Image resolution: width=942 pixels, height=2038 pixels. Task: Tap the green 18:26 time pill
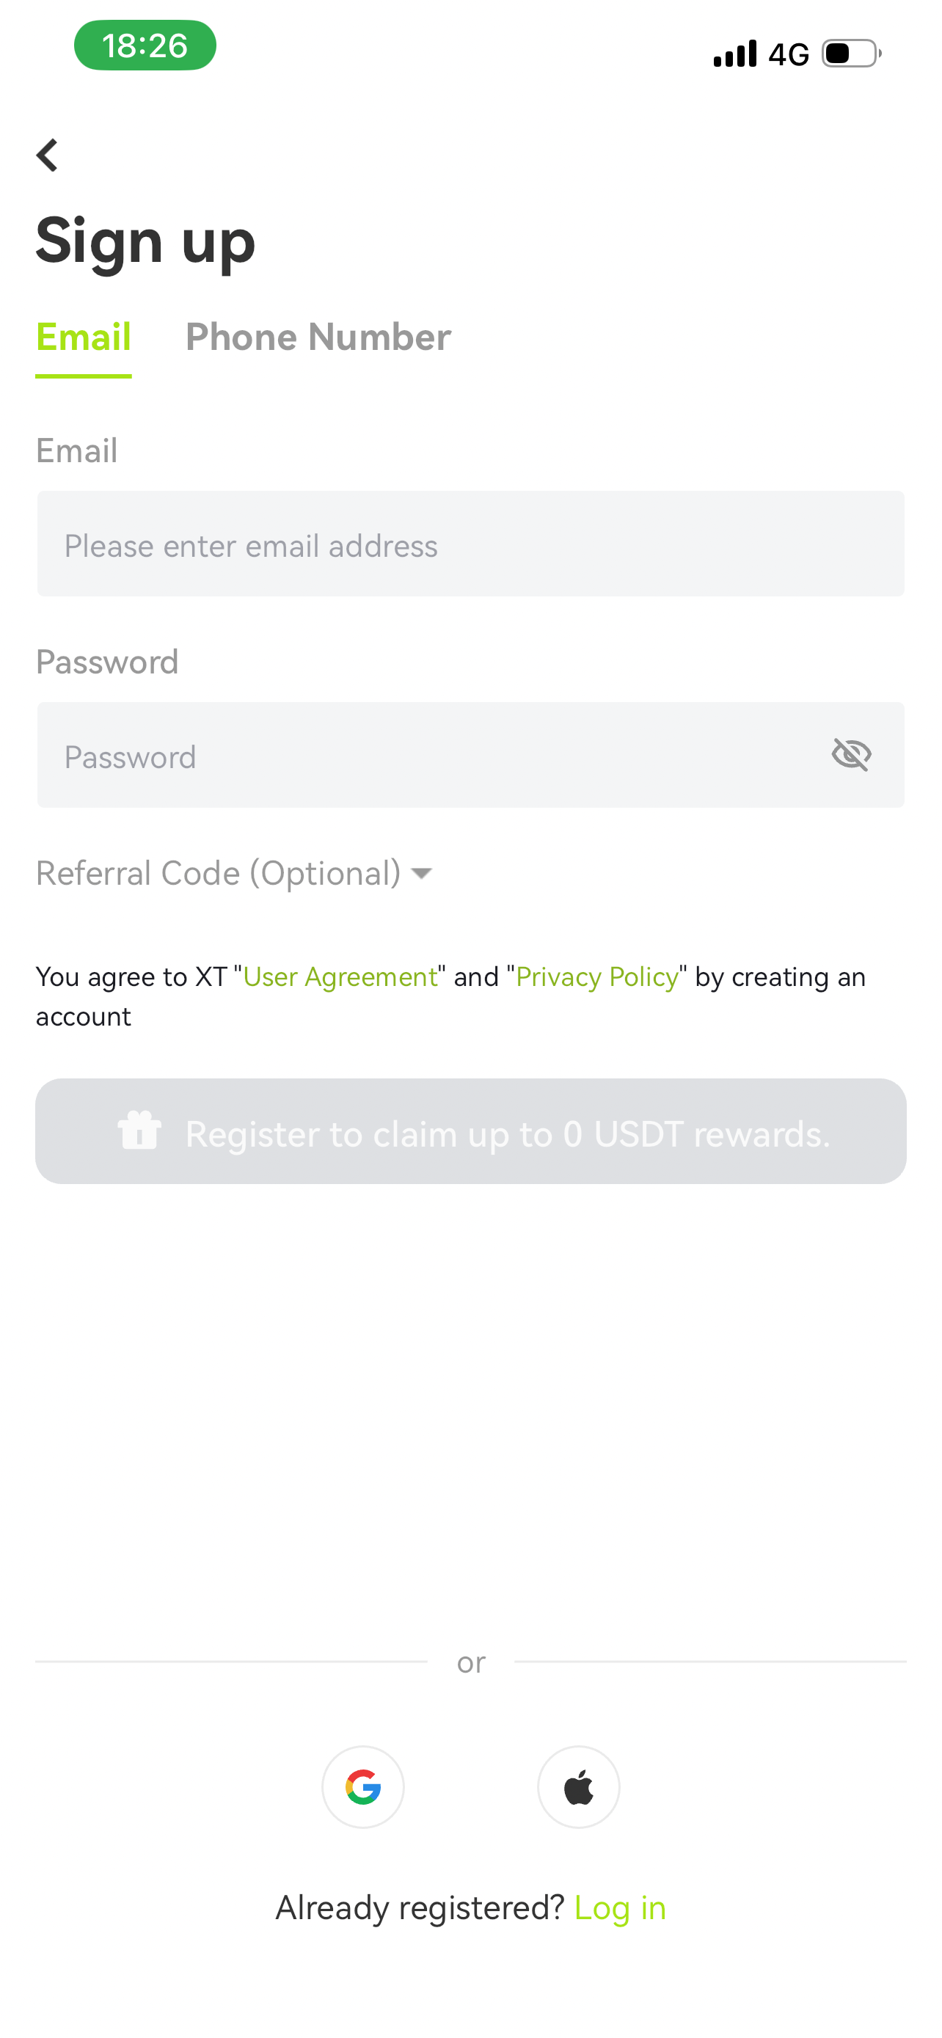tap(145, 45)
